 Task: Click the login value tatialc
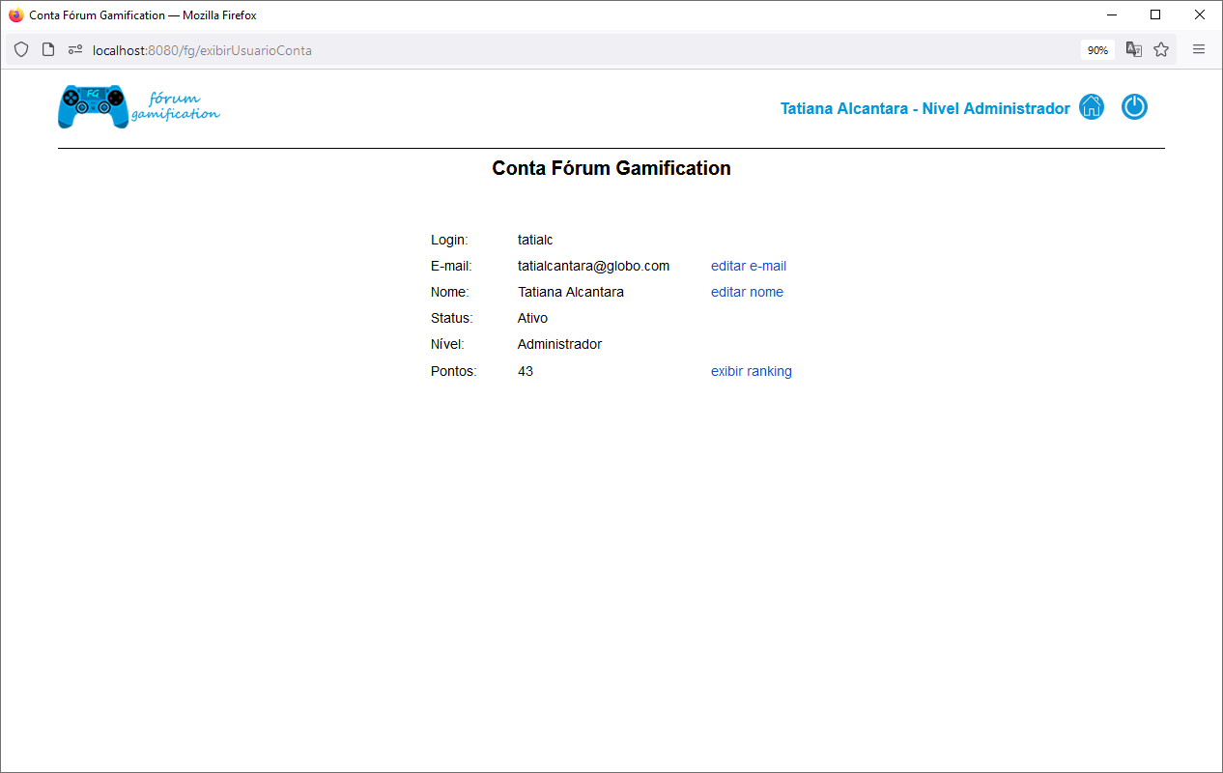[535, 240]
